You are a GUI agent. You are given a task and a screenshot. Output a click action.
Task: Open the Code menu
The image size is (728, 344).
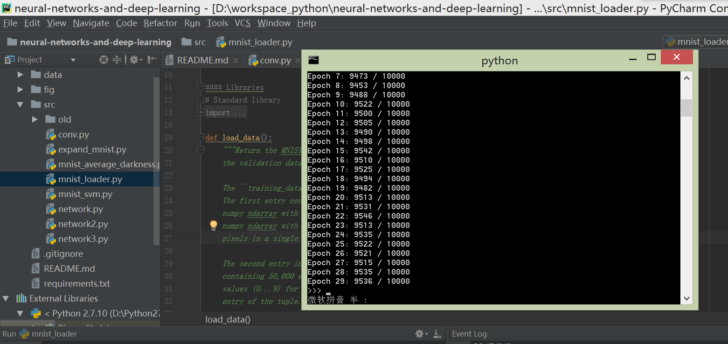click(126, 23)
